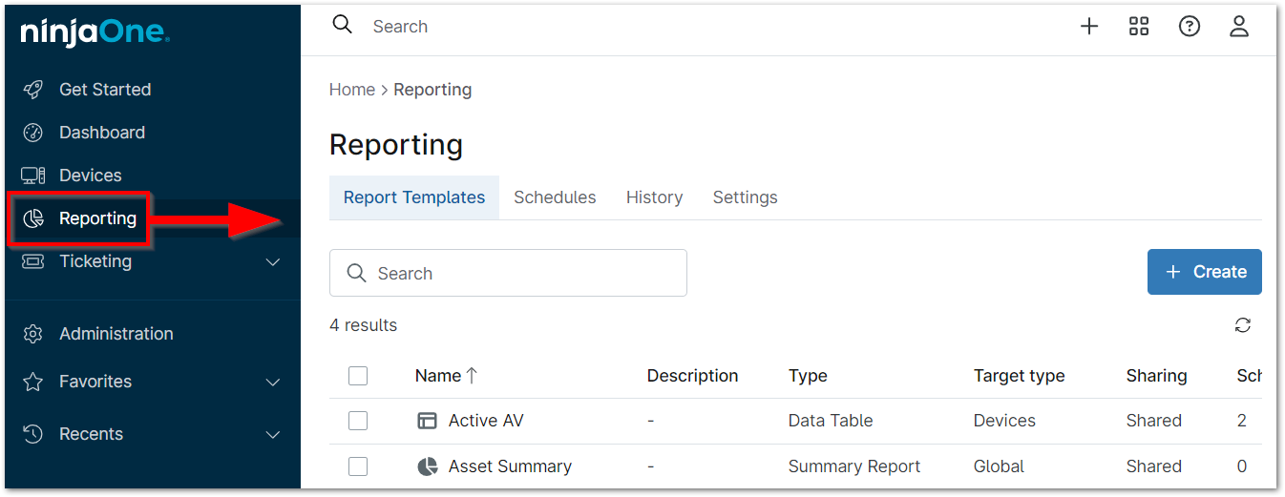Click the Asset Summary pie chart icon
This screenshot has height=497, width=1285.
point(428,466)
